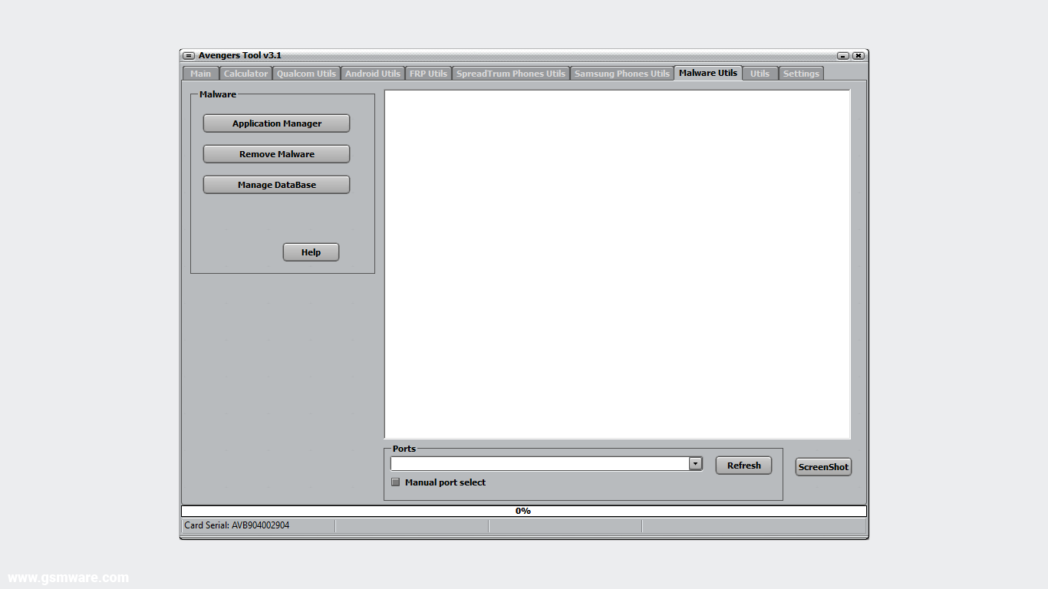Viewport: 1048px width, 589px height.
Task: Open the Samsung Phones Utils tab
Action: 621,73
